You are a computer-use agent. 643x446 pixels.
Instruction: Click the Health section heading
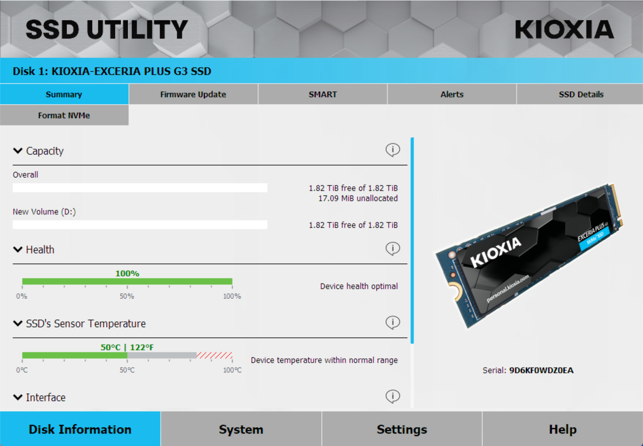coord(40,250)
